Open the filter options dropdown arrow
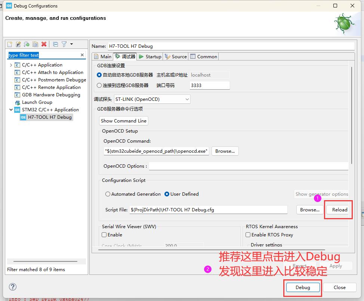This screenshot has width=364, height=301. [x=71, y=44]
